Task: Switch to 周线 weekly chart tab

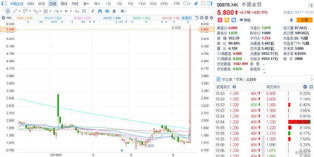Action: tap(64, 4)
